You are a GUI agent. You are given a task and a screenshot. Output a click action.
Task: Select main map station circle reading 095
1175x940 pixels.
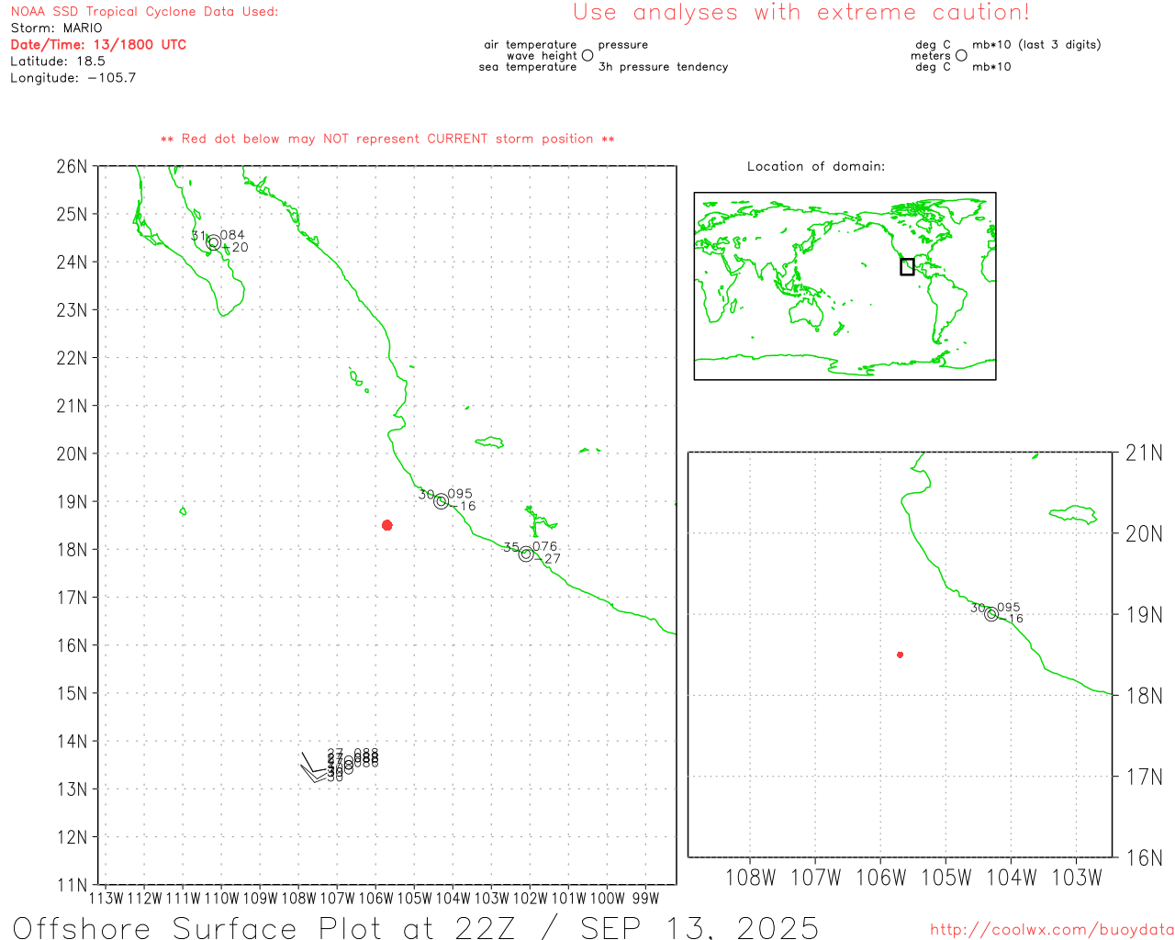(442, 501)
